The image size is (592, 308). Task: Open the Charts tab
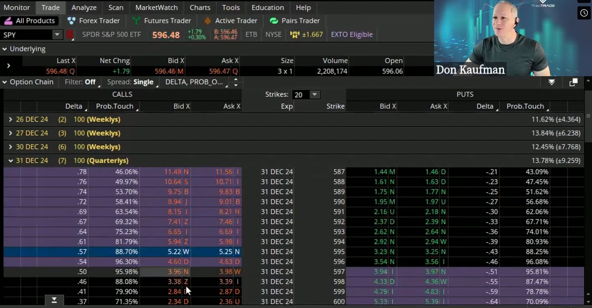[x=200, y=7]
